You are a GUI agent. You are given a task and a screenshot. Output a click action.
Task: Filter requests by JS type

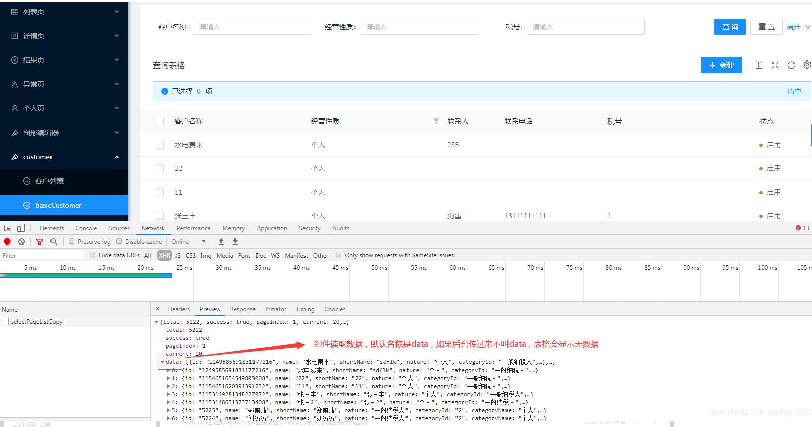point(178,255)
